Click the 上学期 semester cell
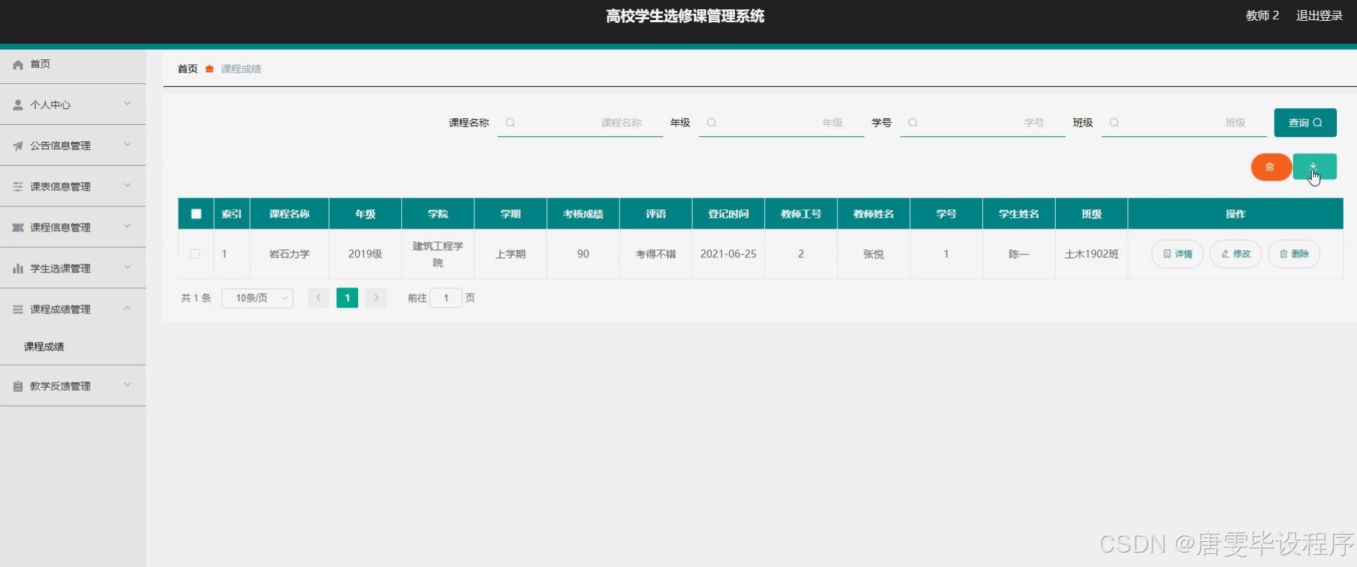 point(511,254)
